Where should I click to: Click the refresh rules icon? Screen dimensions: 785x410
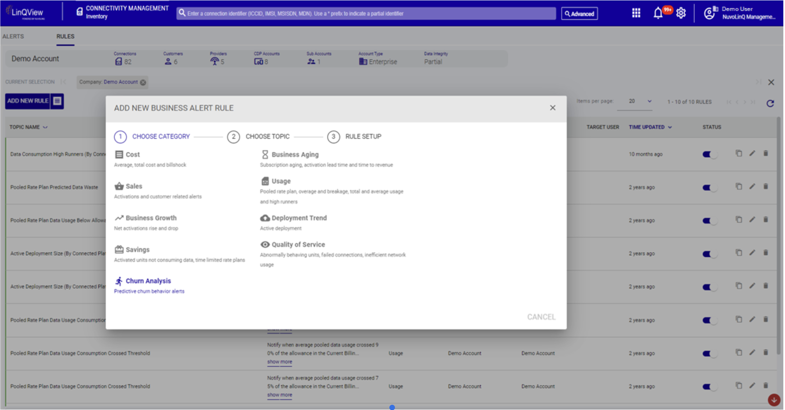coord(770,103)
